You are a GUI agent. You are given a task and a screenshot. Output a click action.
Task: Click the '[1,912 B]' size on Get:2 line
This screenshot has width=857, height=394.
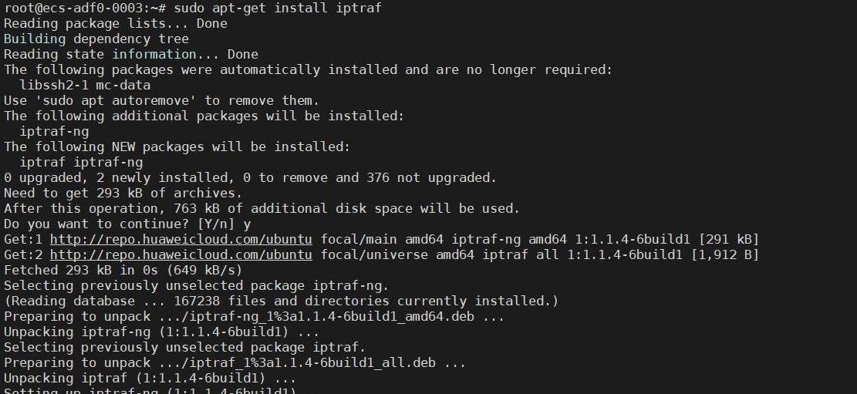point(725,254)
